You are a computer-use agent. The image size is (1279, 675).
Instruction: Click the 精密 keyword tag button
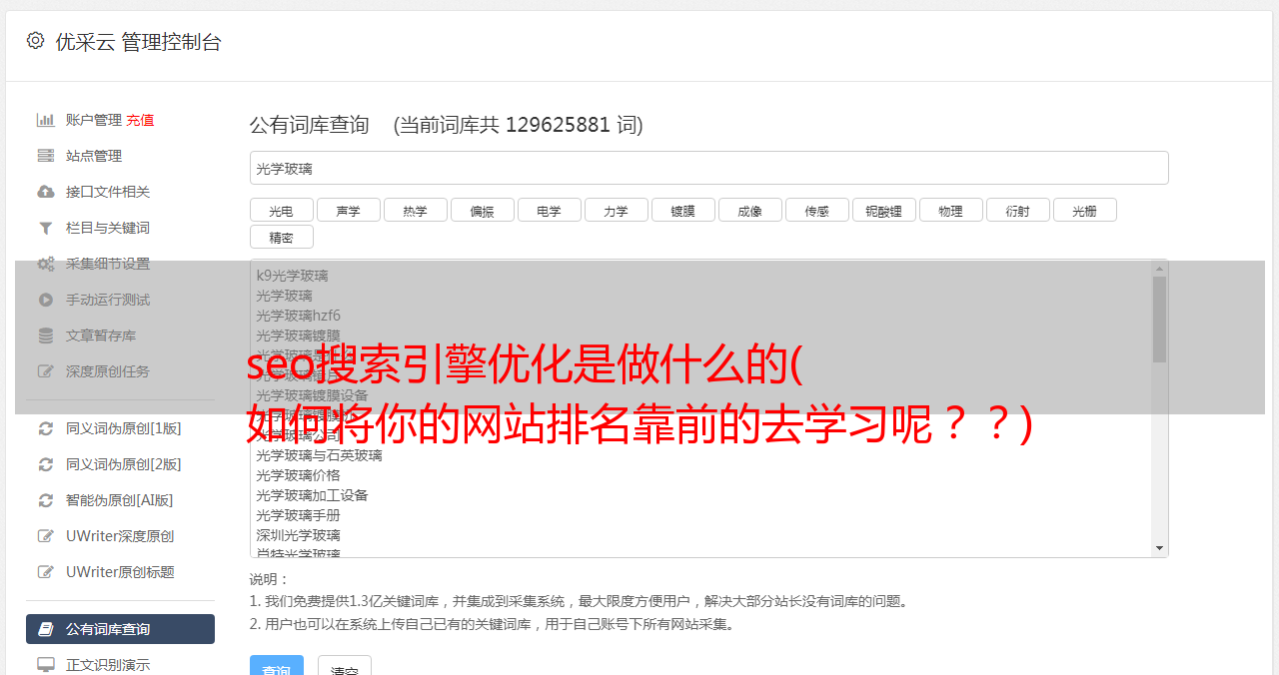point(282,237)
